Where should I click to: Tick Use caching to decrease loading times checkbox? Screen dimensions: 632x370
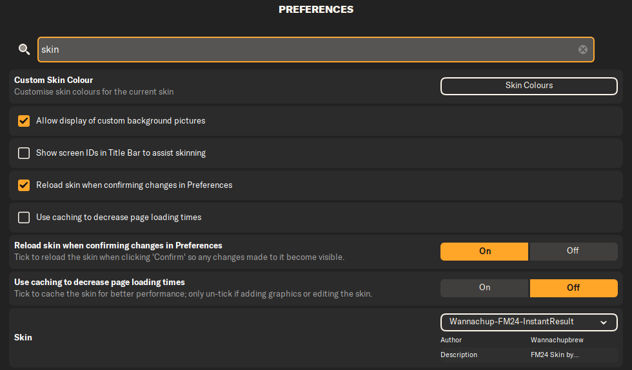24,217
